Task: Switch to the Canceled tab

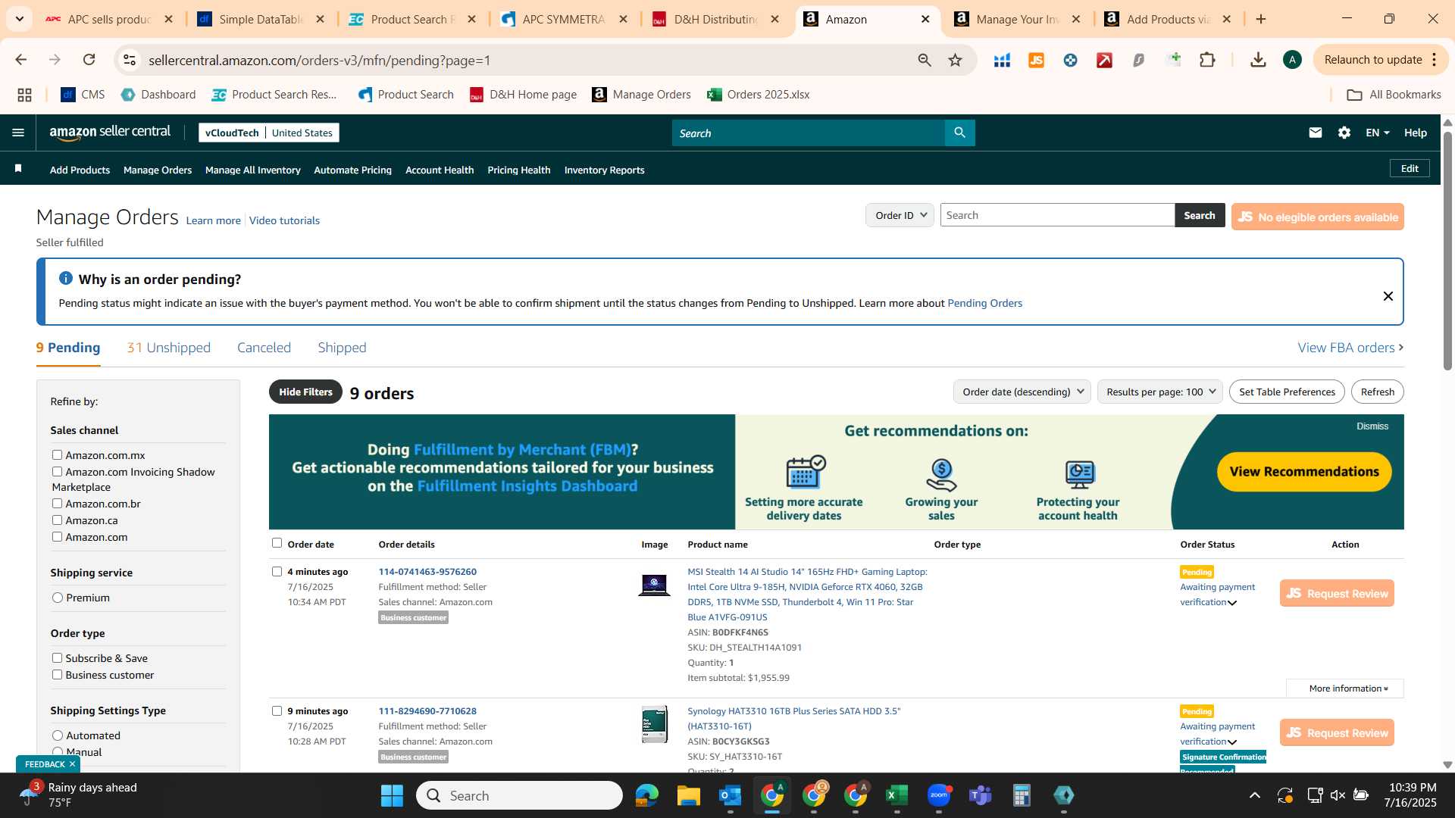Action: [x=264, y=347]
